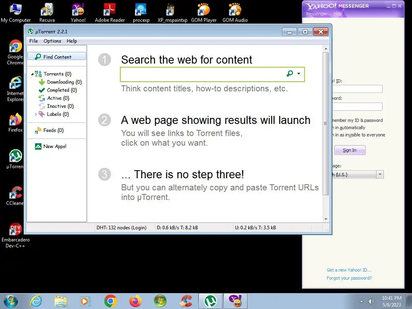This screenshot has width=412, height=309.
Task: Select Completed (0) in the sidebar
Action: tap(58, 90)
